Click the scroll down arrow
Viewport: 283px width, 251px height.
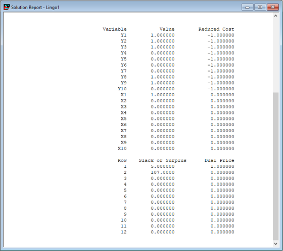click(x=275, y=244)
